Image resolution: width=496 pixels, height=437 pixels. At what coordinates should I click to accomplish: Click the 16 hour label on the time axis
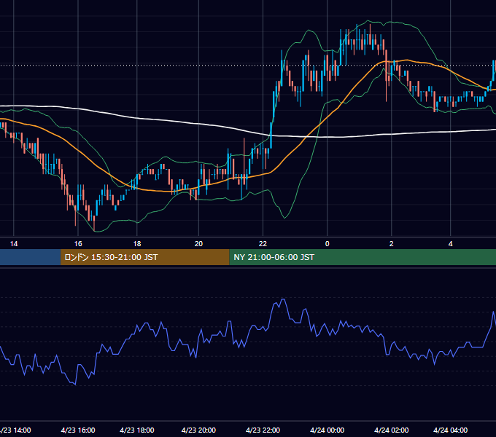(x=78, y=244)
